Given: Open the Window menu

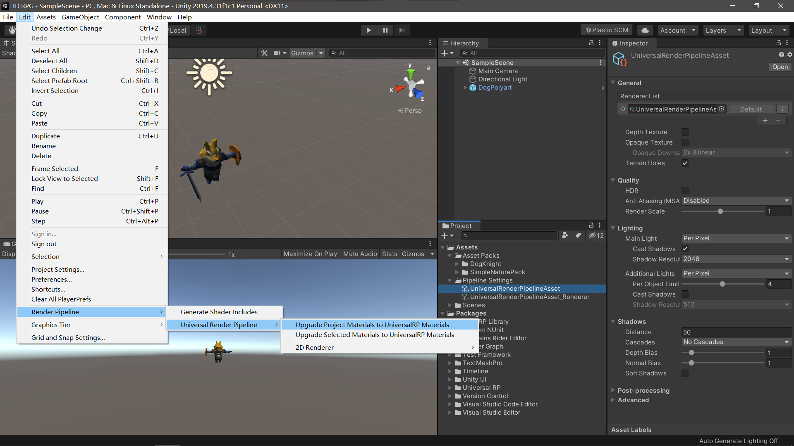Looking at the screenshot, I should 159,17.
